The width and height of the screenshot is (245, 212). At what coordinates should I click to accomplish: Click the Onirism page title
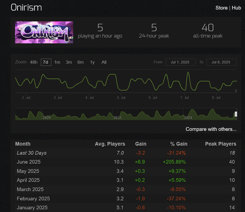pyautogui.click(x=26, y=7)
